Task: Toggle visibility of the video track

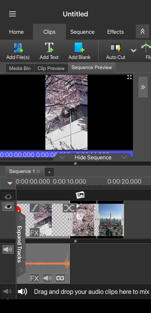Action: pos(8,207)
